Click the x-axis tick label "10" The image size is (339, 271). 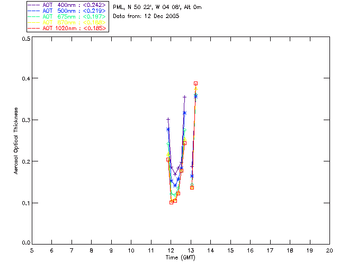131,250
